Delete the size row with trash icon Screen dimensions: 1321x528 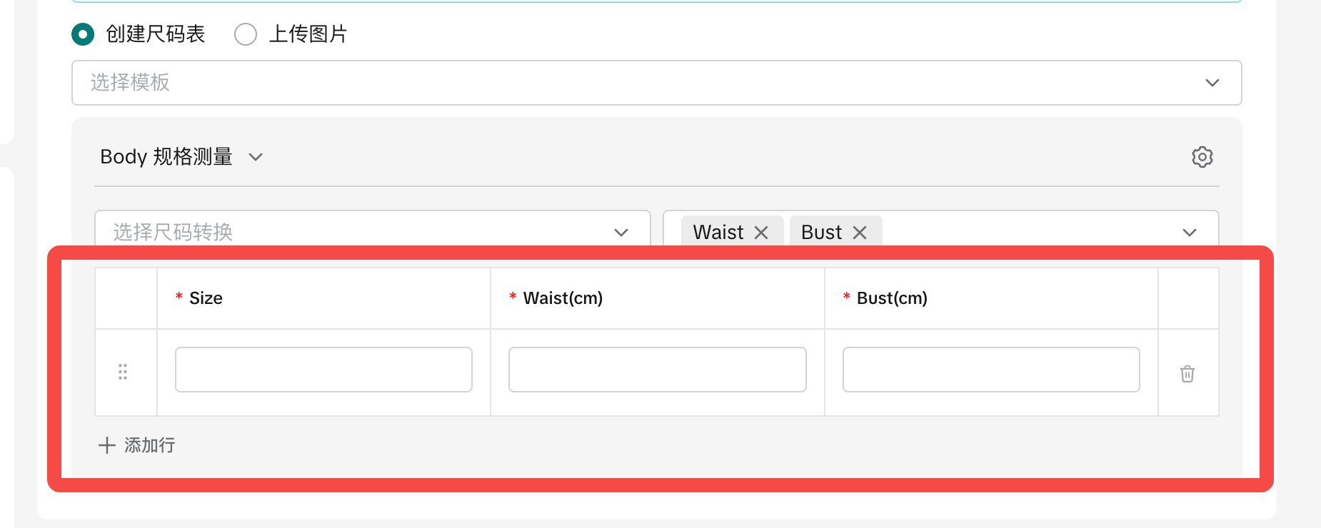[1187, 373]
